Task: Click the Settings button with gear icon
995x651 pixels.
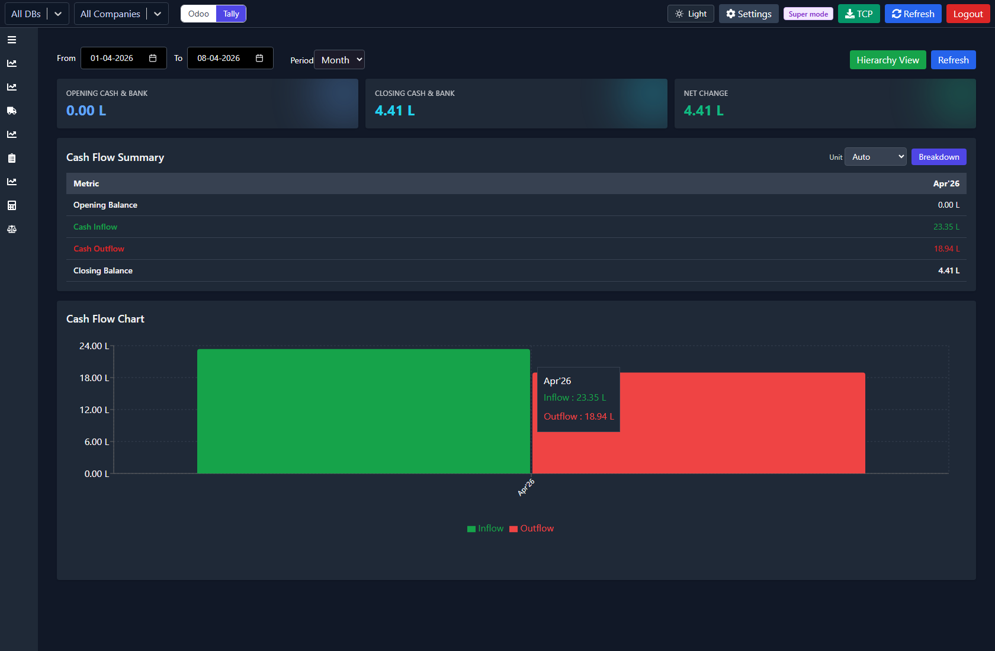Action: pos(749,14)
